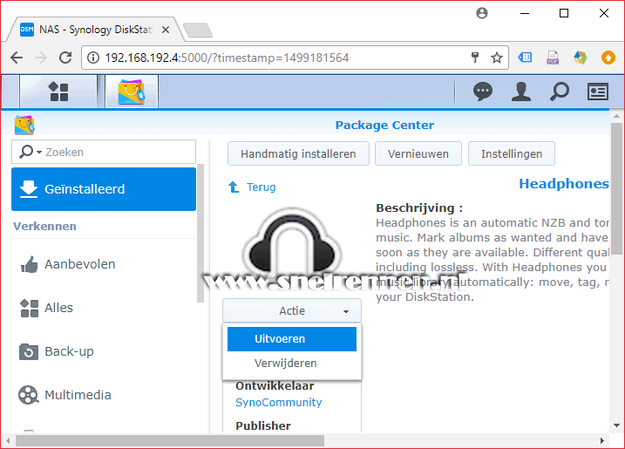Open the Alles category
Screen dimensions: 625x449
pos(104,308)
